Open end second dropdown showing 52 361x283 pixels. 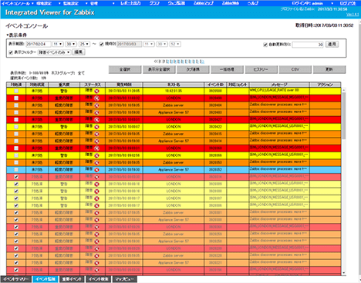click(176, 44)
